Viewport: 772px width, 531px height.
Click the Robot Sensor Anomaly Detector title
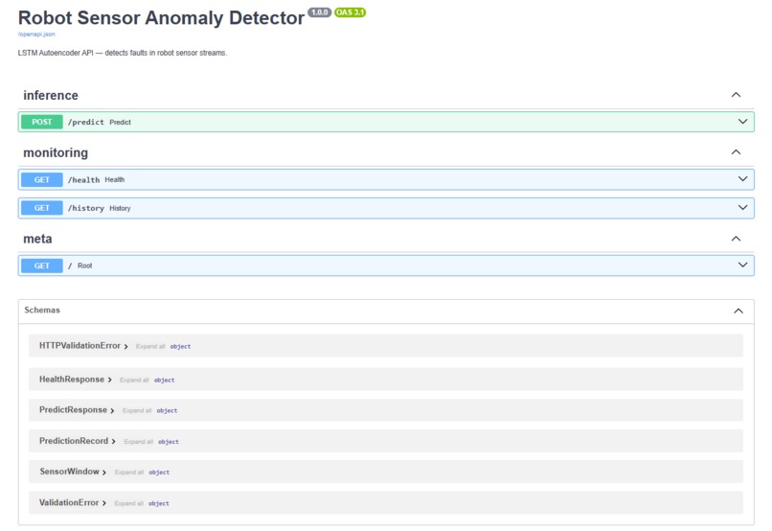tap(162, 18)
